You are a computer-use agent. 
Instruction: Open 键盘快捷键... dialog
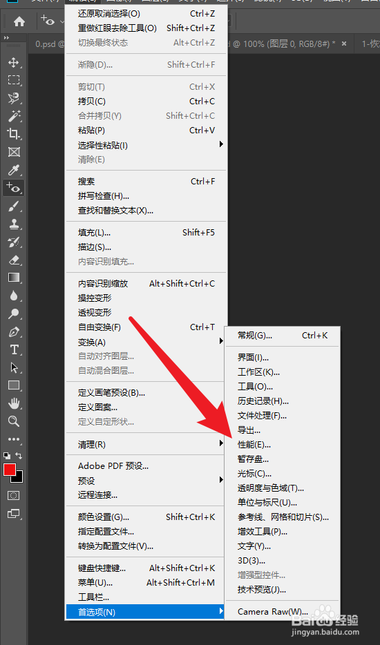point(146,568)
